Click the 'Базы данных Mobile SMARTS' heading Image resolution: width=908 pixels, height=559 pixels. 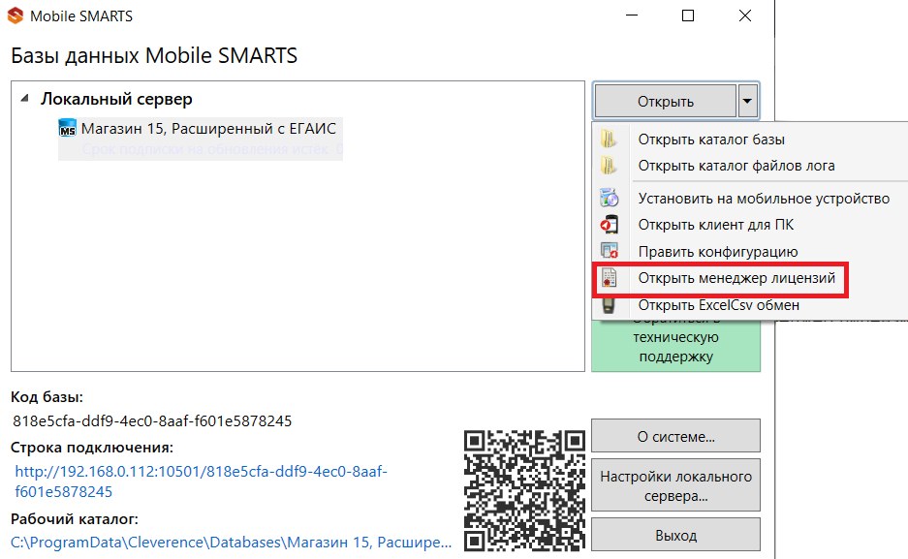tap(154, 55)
